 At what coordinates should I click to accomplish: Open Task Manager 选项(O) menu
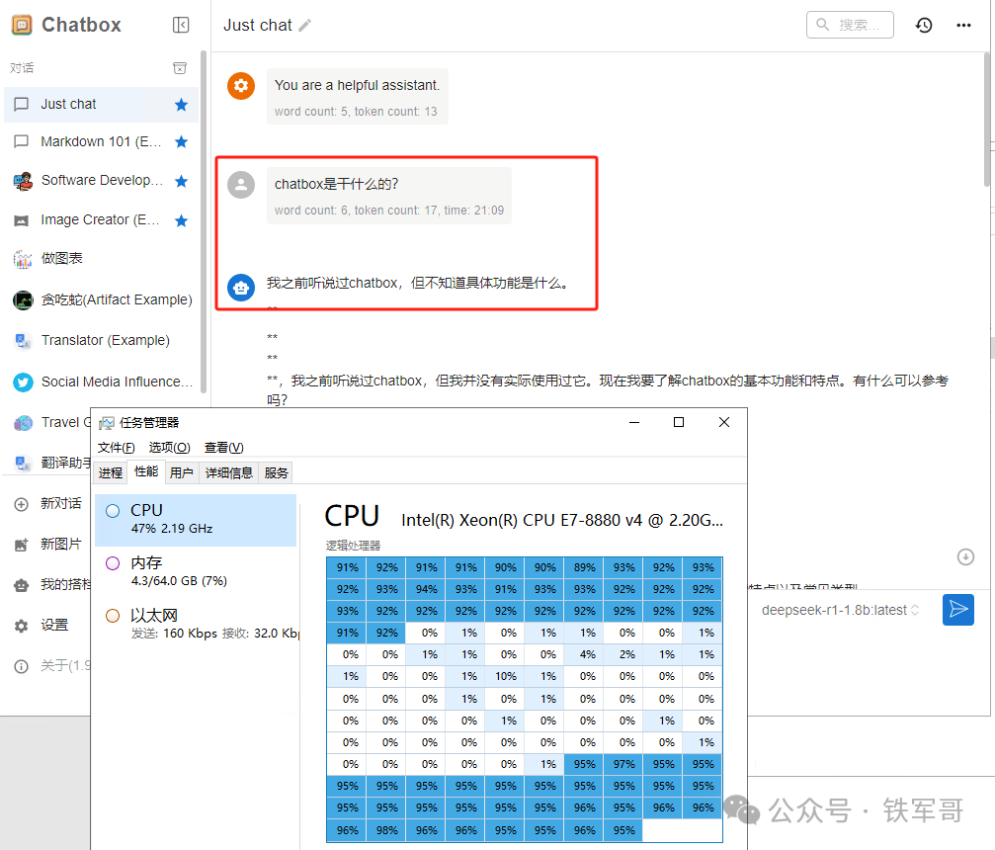coord(169,448)
